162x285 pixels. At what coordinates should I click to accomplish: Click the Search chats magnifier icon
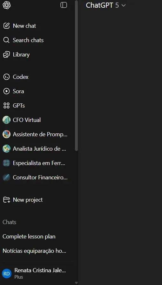(x=6, y=40)
